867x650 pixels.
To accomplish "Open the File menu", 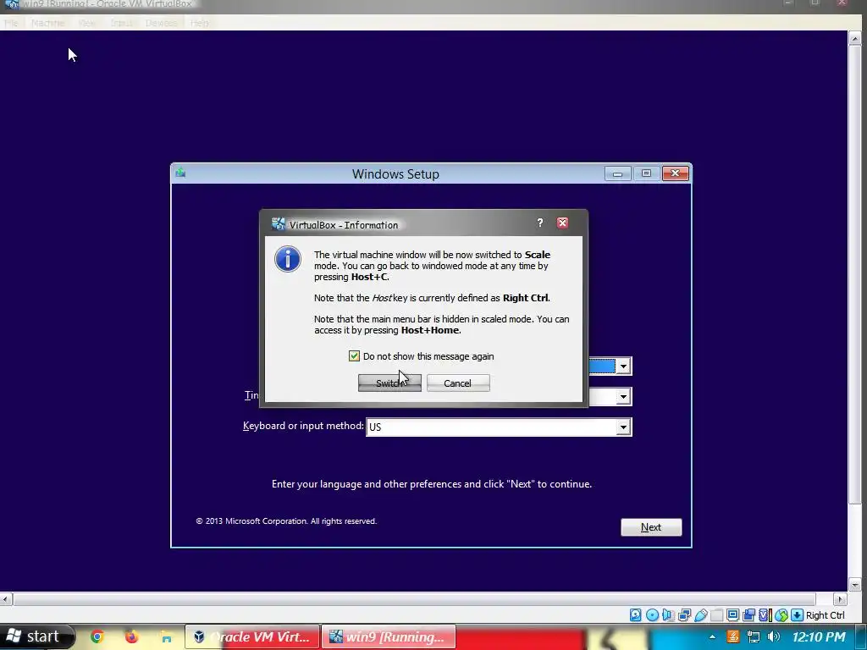I will pos(11,23).
